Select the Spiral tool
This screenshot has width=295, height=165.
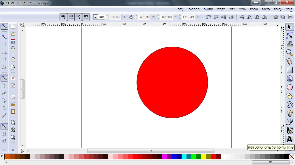tap(290, 105)
